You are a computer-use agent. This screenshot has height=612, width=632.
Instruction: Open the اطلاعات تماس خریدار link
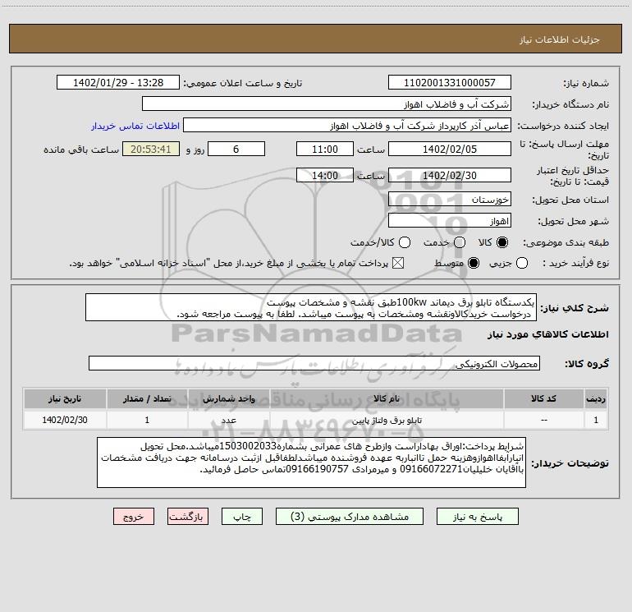coord(135,126)
